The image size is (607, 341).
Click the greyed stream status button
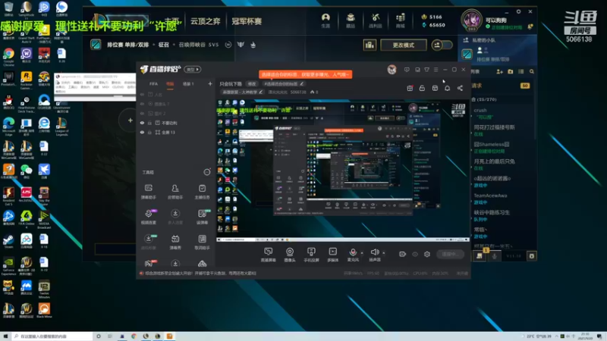click(x=450, y=254)
